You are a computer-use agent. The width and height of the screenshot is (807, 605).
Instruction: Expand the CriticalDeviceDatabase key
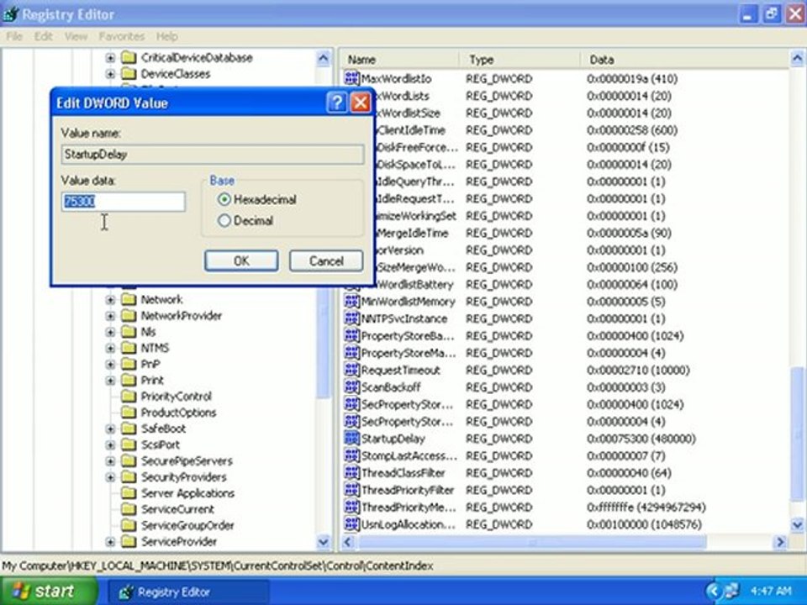pyautogui.click(x=110, y=58)
